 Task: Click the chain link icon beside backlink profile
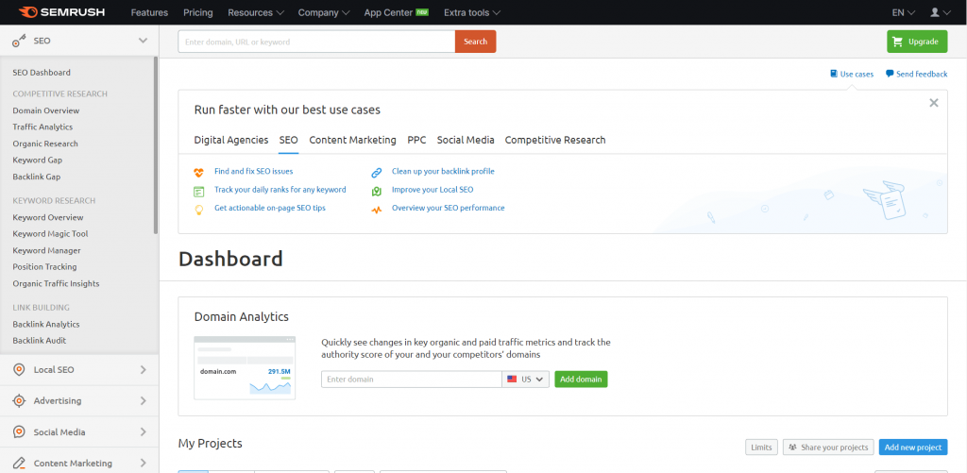pos(376,173)
